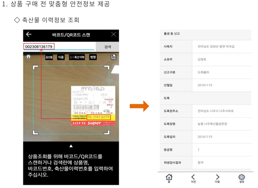Click the 검색 search button
Image resolution: width=258 pixels, height=188 pixels.
click(108, 47)
